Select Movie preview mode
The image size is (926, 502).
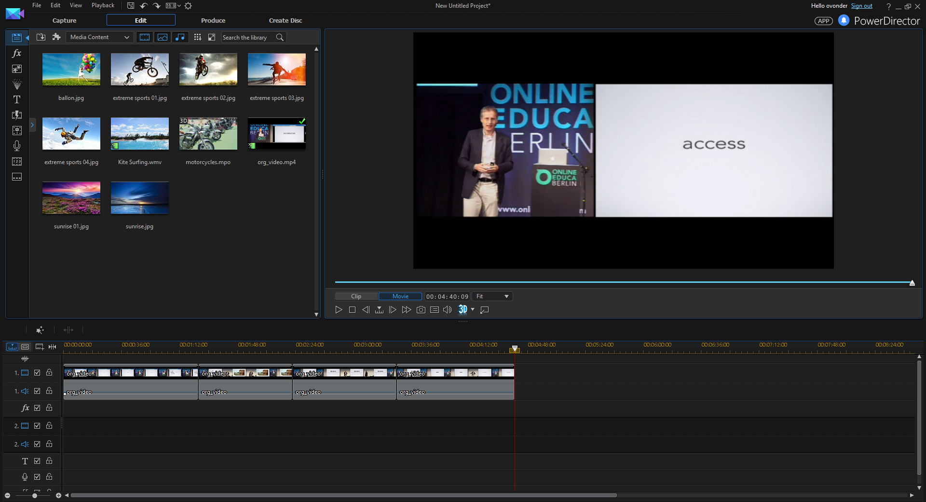pyautogui.click(x=400, y=296)
